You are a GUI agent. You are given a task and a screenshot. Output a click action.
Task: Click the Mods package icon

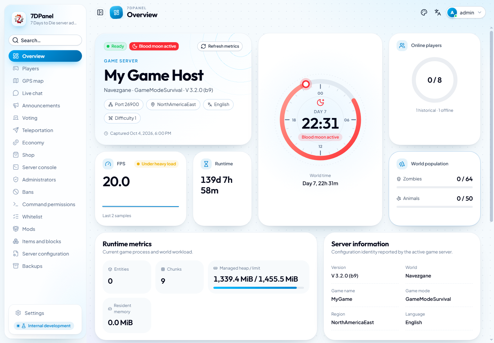tap(16, 229)
